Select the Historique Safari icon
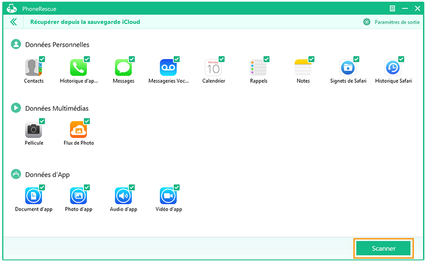Screen dimensions: 426x262 [393, 67]
